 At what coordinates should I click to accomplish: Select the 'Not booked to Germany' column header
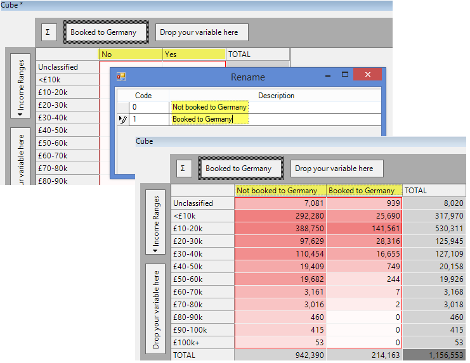pos(280,191)
